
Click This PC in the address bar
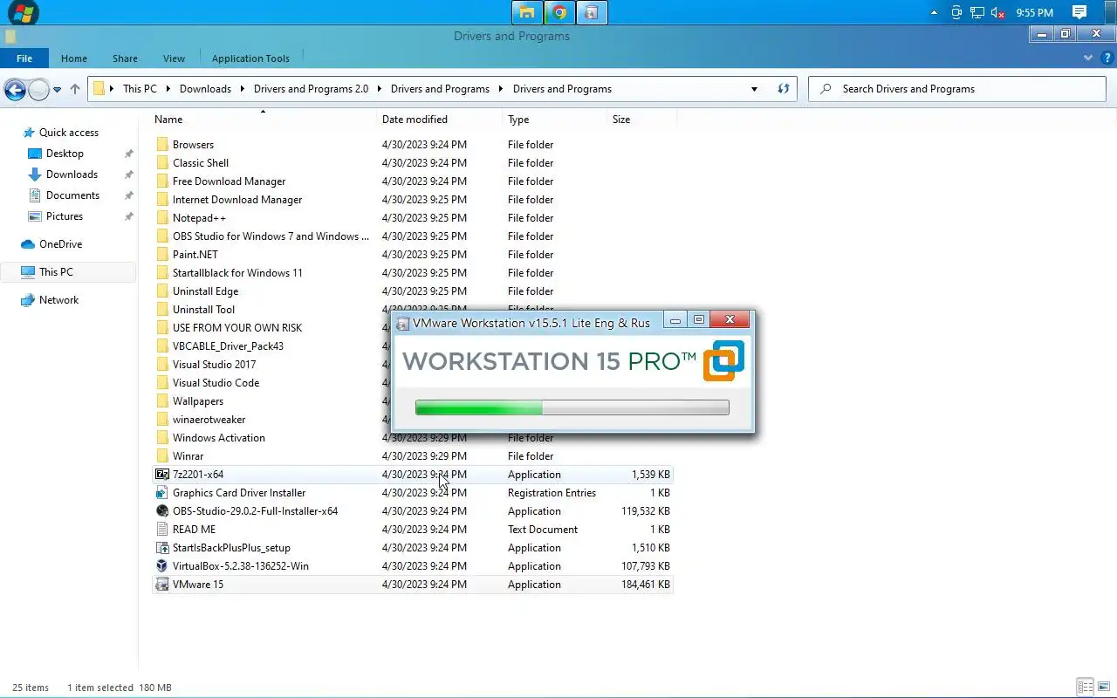click(x=140, y=89)
